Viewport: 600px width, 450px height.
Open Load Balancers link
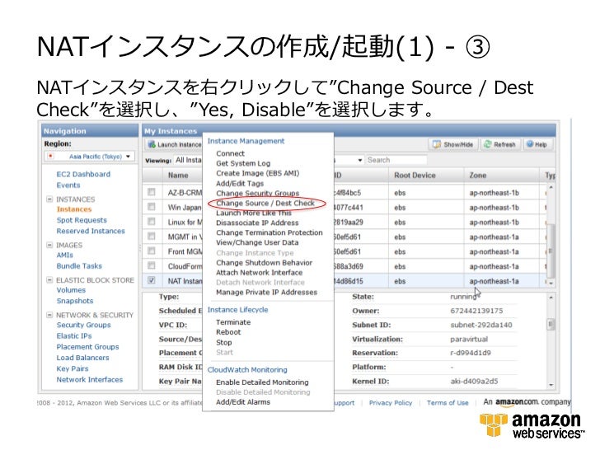coord(82,358)
